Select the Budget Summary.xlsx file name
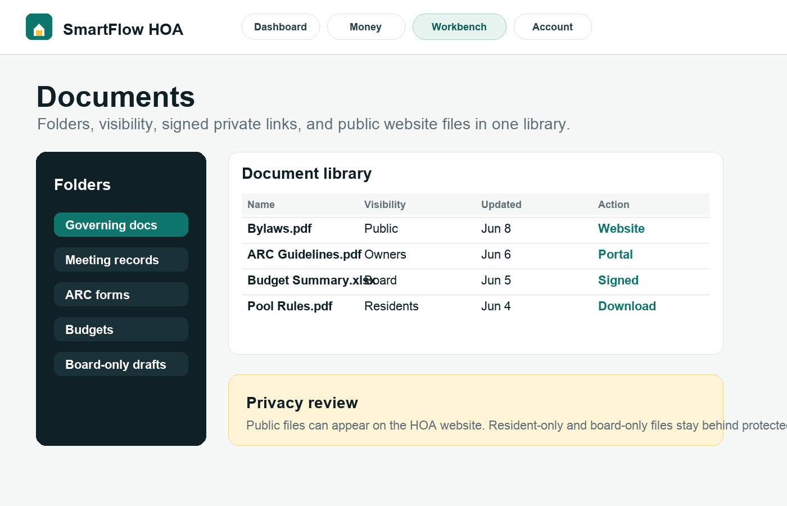Screen dimensions: 787x506 (311, 281)
